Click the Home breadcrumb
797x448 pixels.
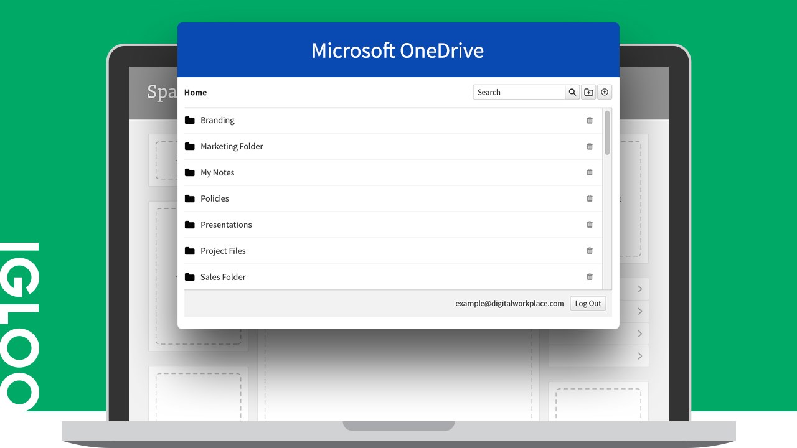[196, 92]
